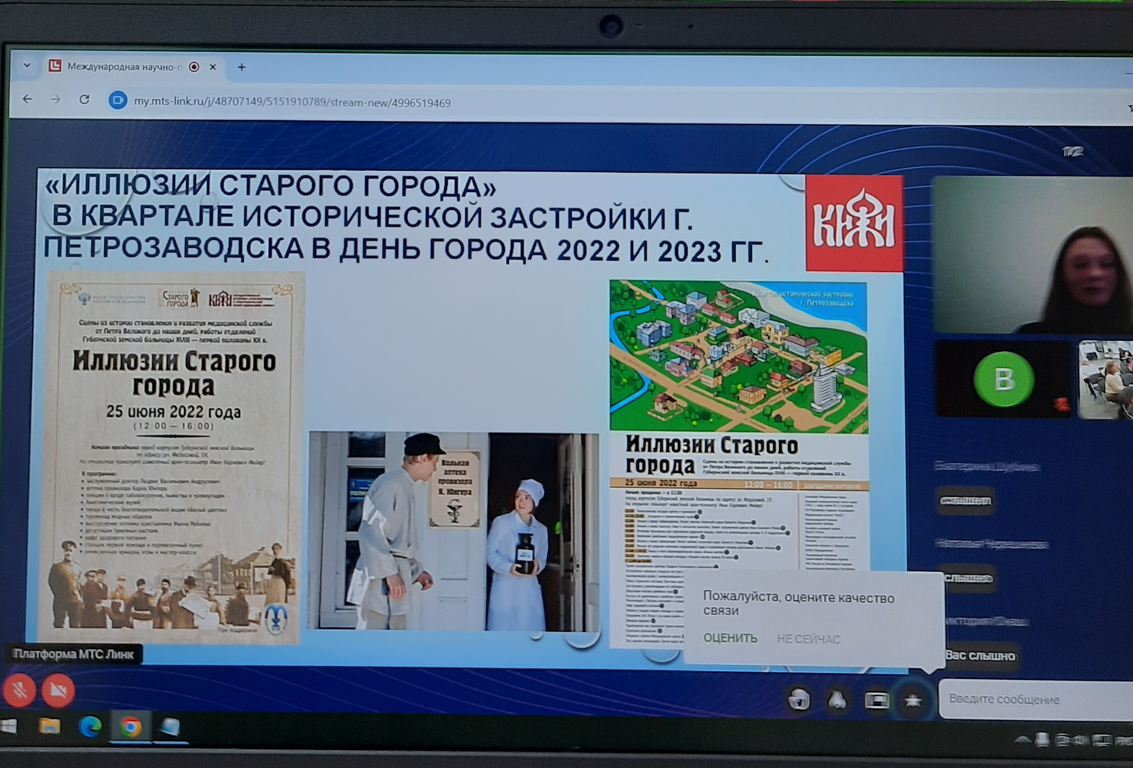Click the star icon beside the message field
1133x768 pixels.
pyautogui.click(x=912, y=701)
